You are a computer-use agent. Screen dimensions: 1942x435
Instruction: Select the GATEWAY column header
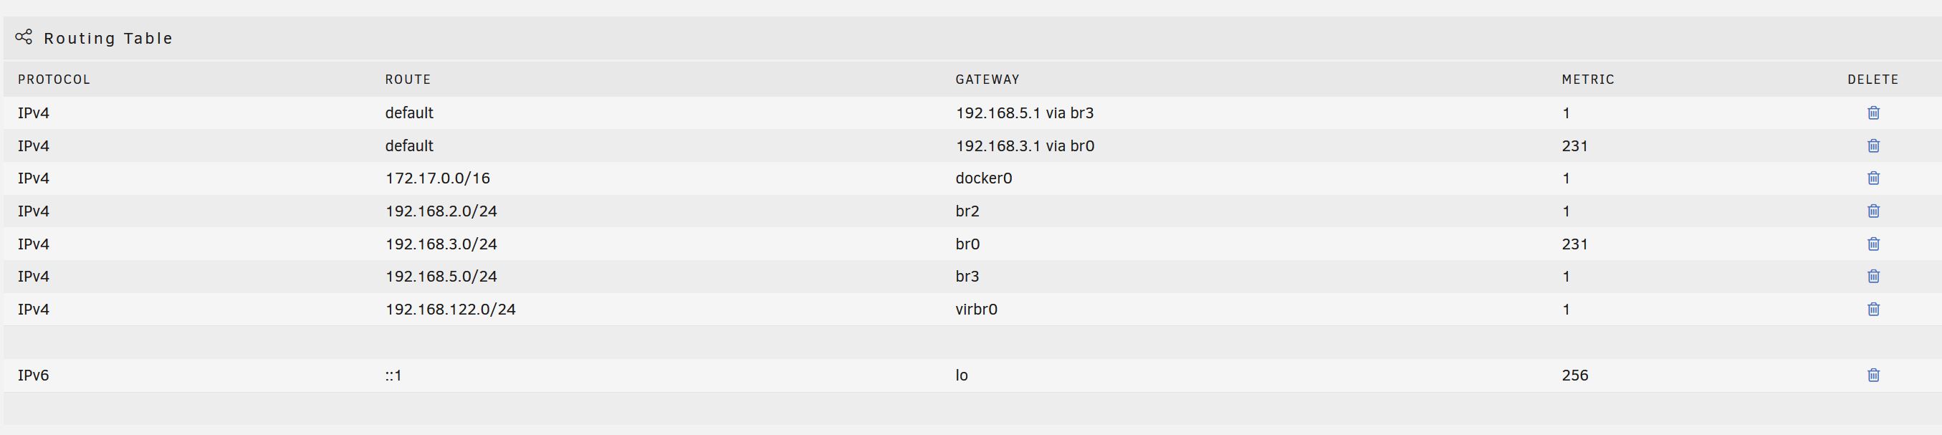click(987, 79)
